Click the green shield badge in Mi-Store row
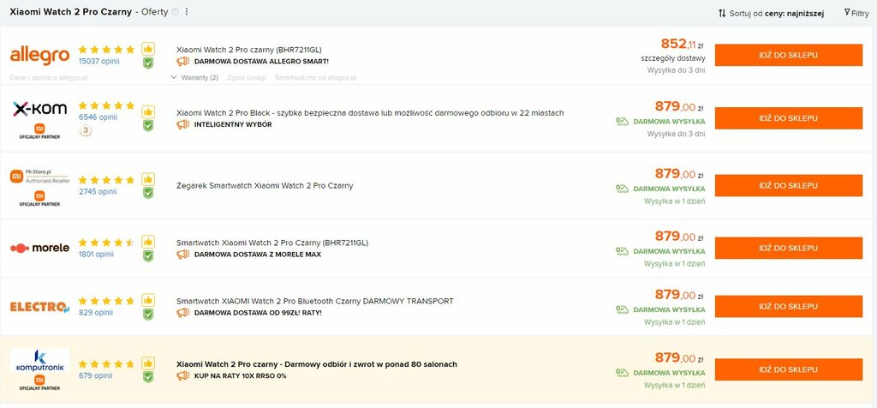Viewport: 877px width, 408px height. click(148, 193)
